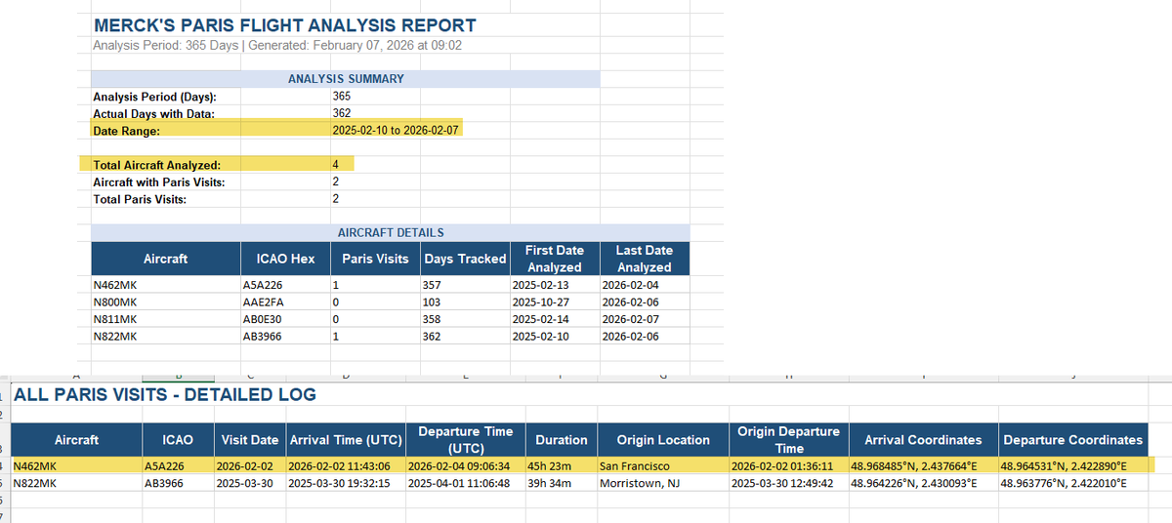Click the Origin Departure Time column header
Screen dimensions: 1172x523
(788, 440)
